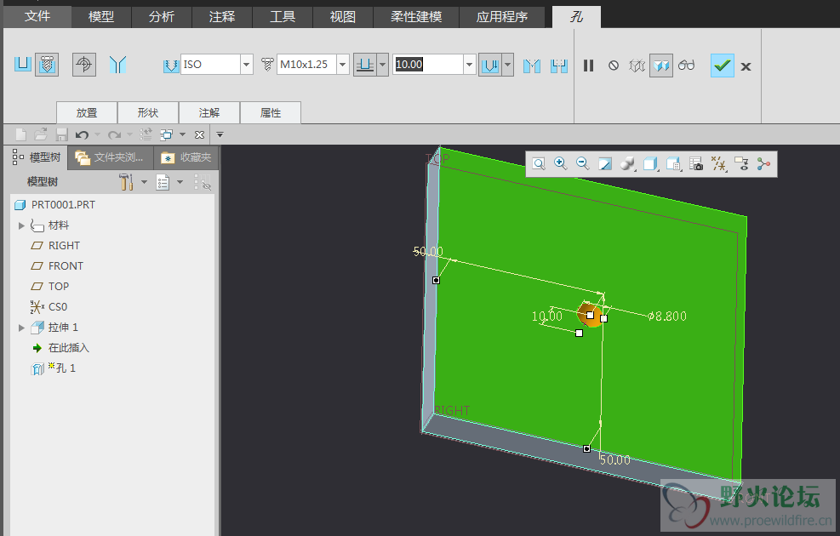840x536 pixels.
Task: Pause the hole tool
Action: click(x=589, y=66)
